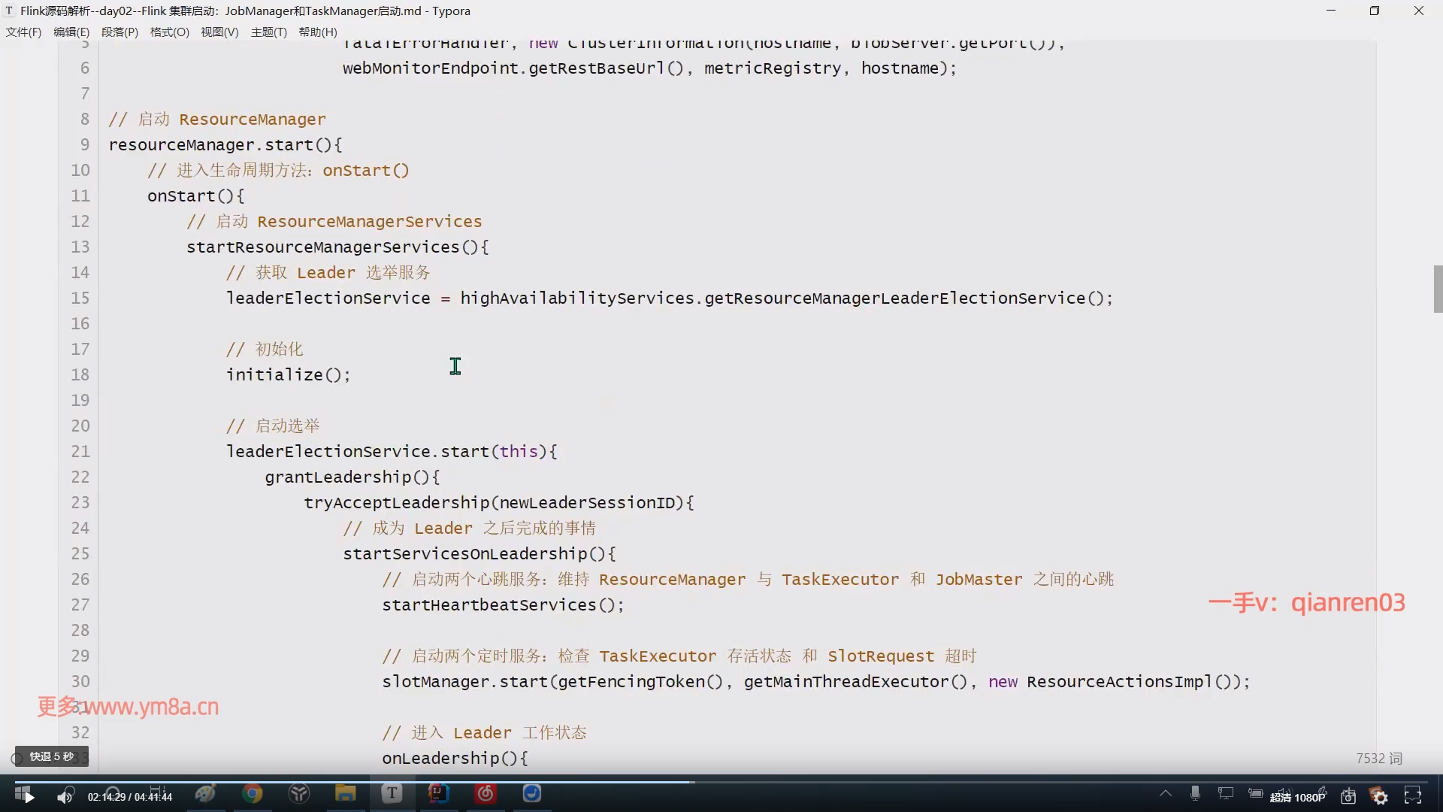Open the 主题(T) theme menu

(268, 32)
